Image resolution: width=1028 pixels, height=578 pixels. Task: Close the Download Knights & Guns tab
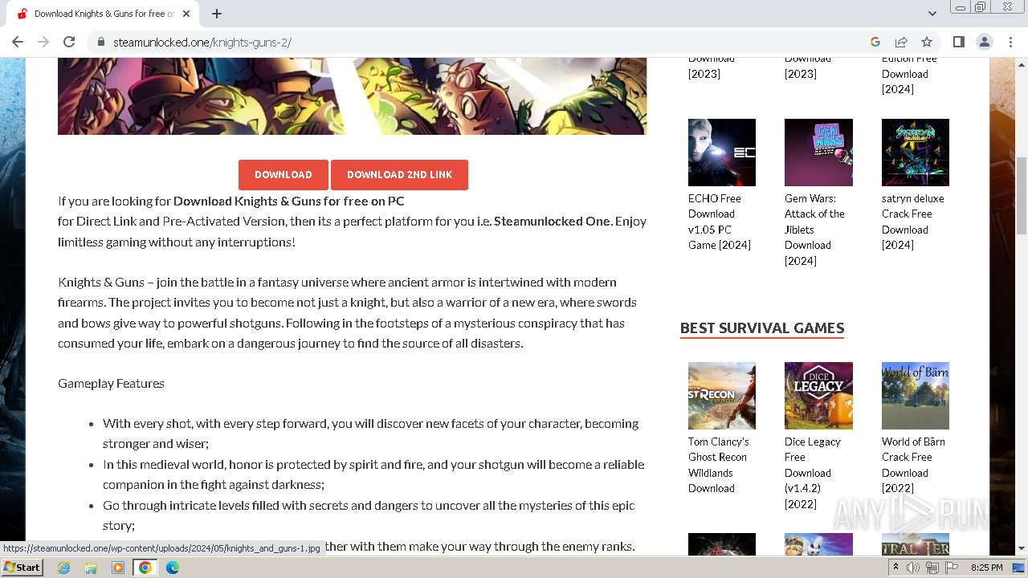[x=186, y=14]
